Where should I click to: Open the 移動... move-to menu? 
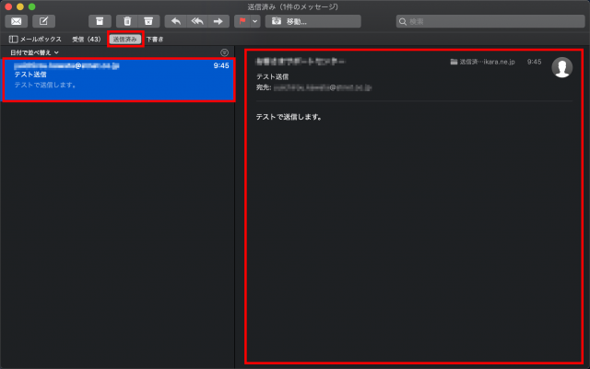click(x=300, y=20)
